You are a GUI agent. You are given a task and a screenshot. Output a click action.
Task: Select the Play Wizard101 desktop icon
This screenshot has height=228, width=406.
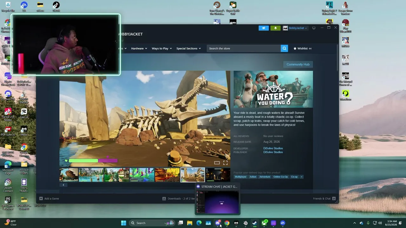click(345, 26)
